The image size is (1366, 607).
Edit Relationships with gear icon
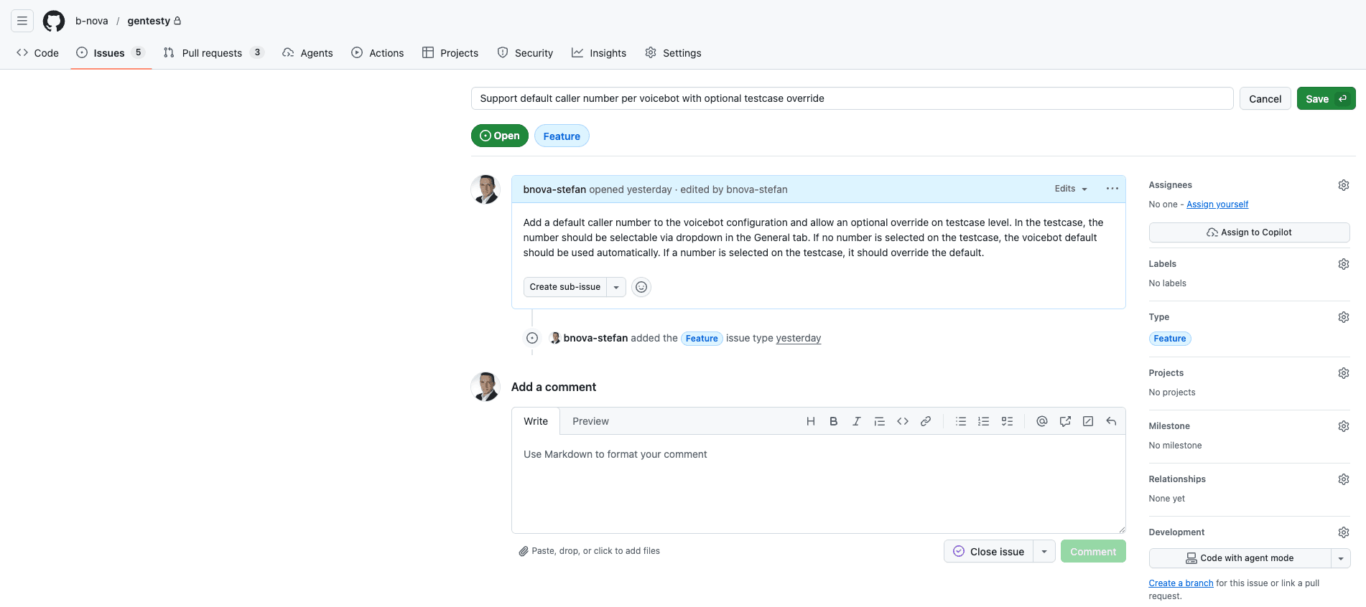coord(1344,479)
